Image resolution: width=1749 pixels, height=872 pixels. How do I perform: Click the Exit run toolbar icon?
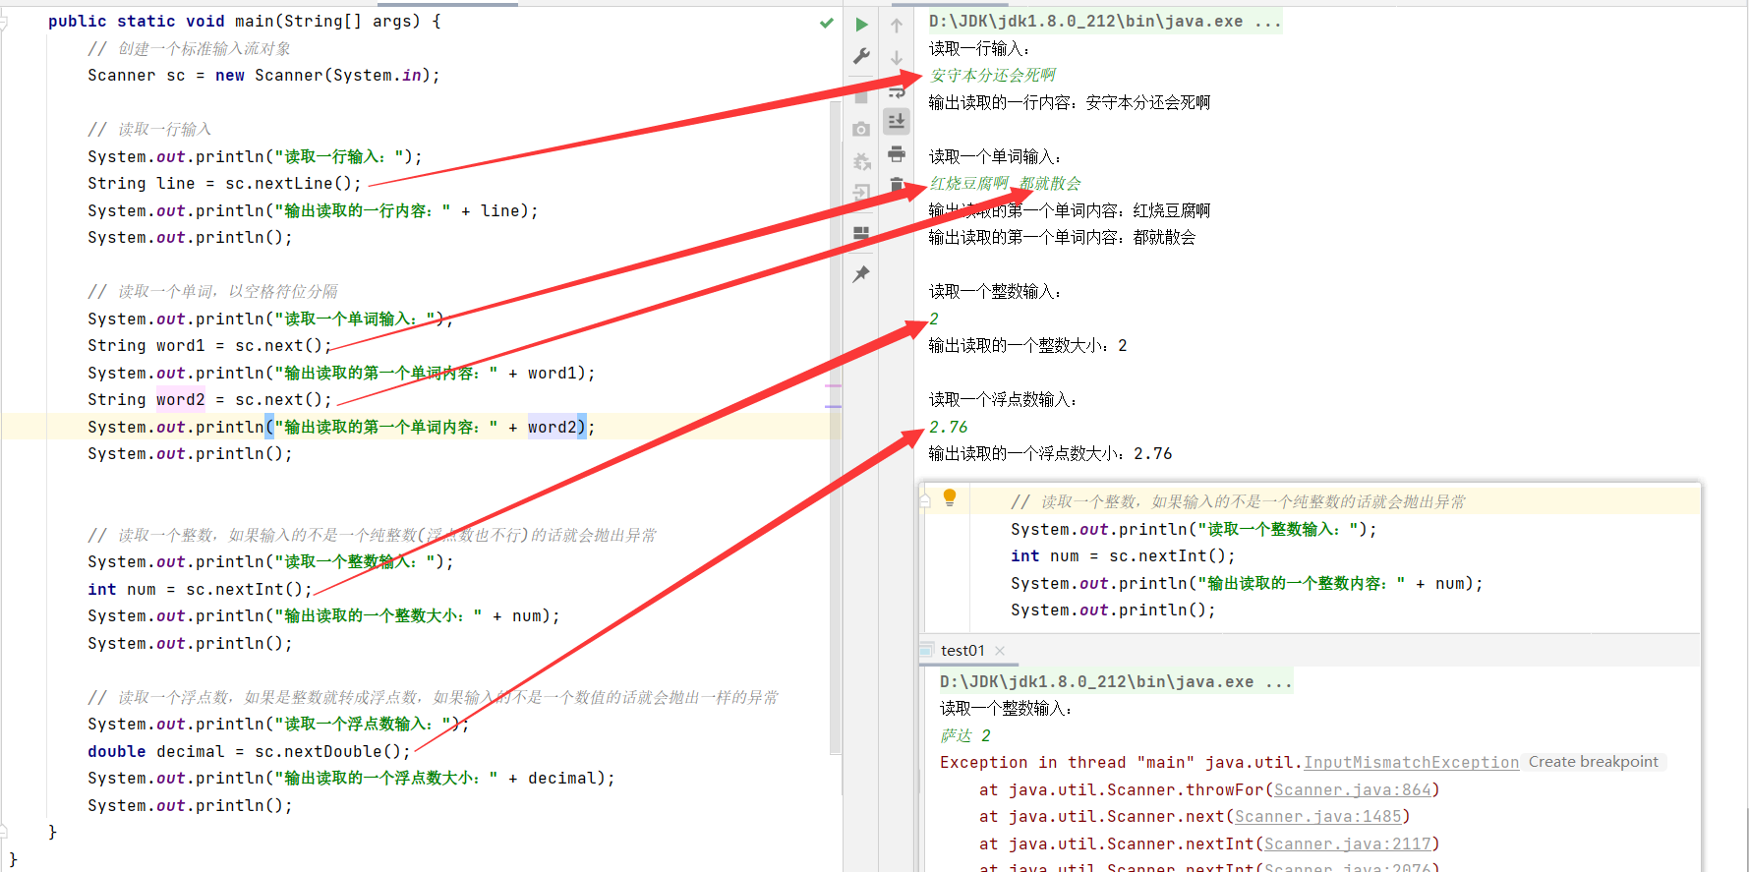862,193
